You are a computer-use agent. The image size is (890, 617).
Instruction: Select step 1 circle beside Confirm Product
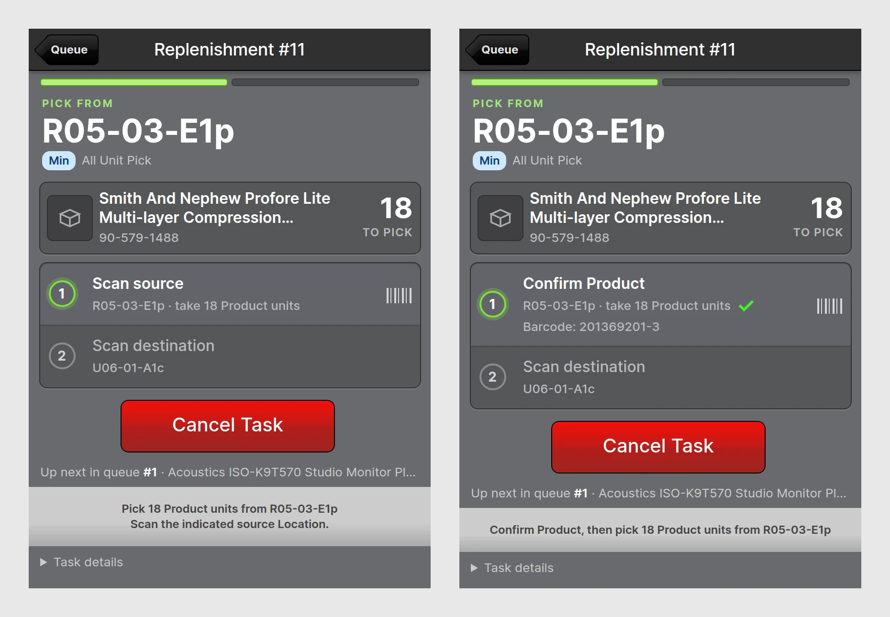click(x=492, y=304)
